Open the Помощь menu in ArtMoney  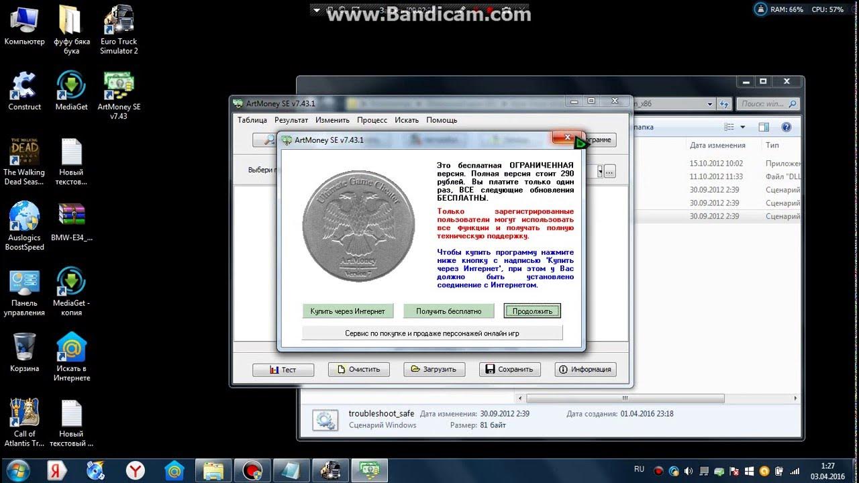point(442,120)
